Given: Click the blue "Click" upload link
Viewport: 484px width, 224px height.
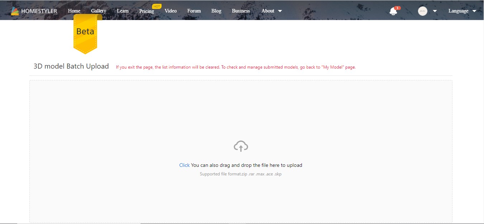Looking at the screenshot, I should click(184, 165).
